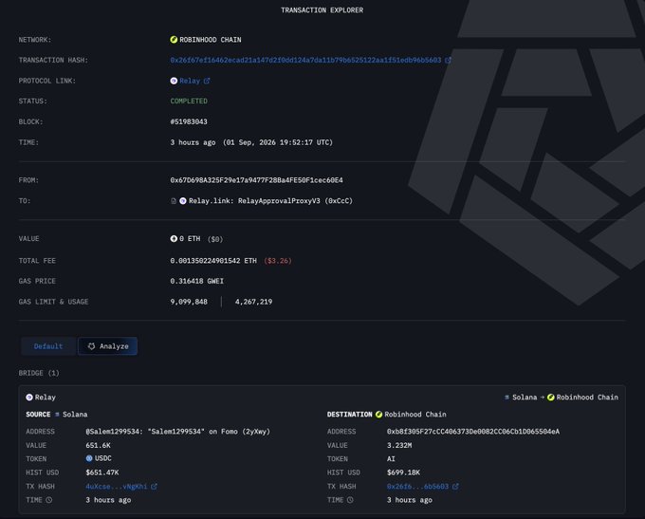
Task: Click ETH coin icon in Value row
Action: (x=174, y=239)
